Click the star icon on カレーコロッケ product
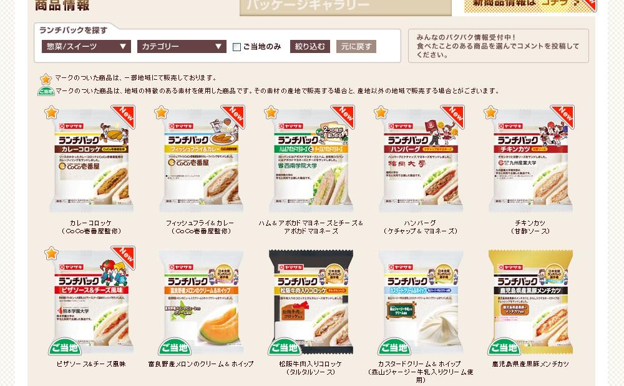This screenshot has height=386, width=624. 51,112
